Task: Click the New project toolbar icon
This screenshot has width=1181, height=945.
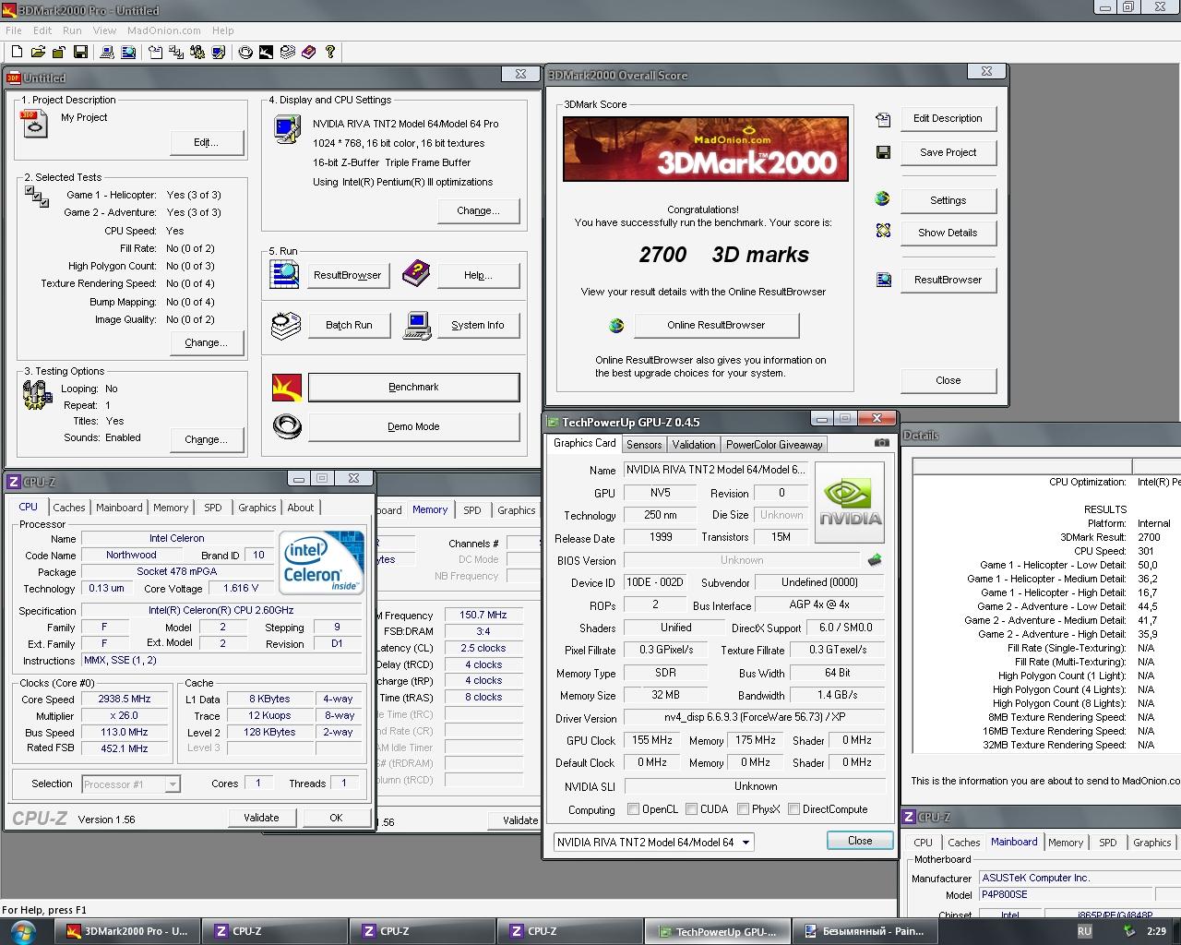Action: point(17,53)
